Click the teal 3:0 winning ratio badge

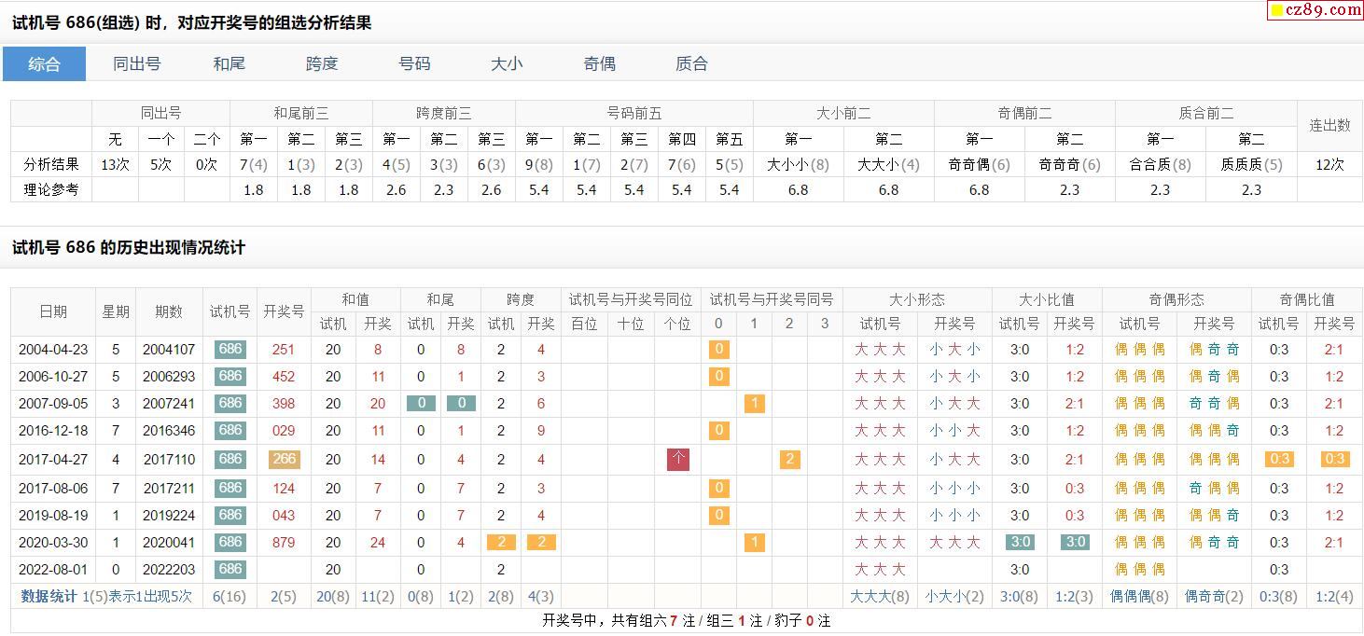pyautogui.click(x=1074, y=542)
